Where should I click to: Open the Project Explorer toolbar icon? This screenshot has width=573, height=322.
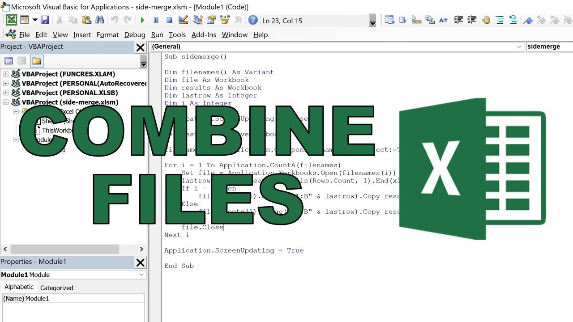coord(198,20)
